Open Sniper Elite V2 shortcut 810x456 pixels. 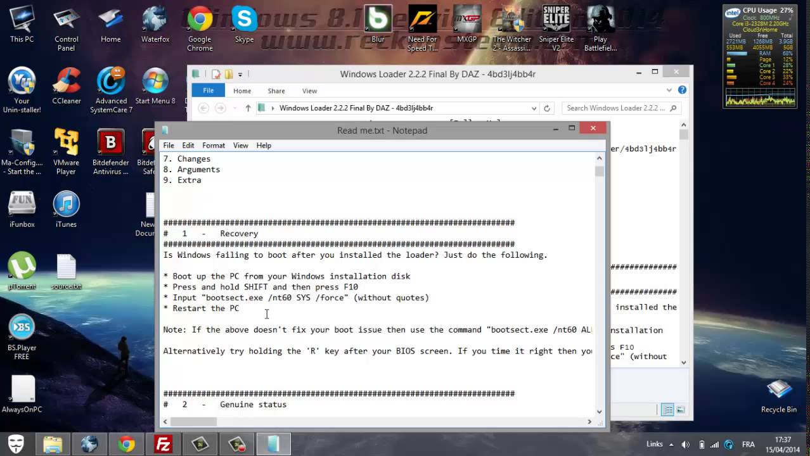point(556,29)
